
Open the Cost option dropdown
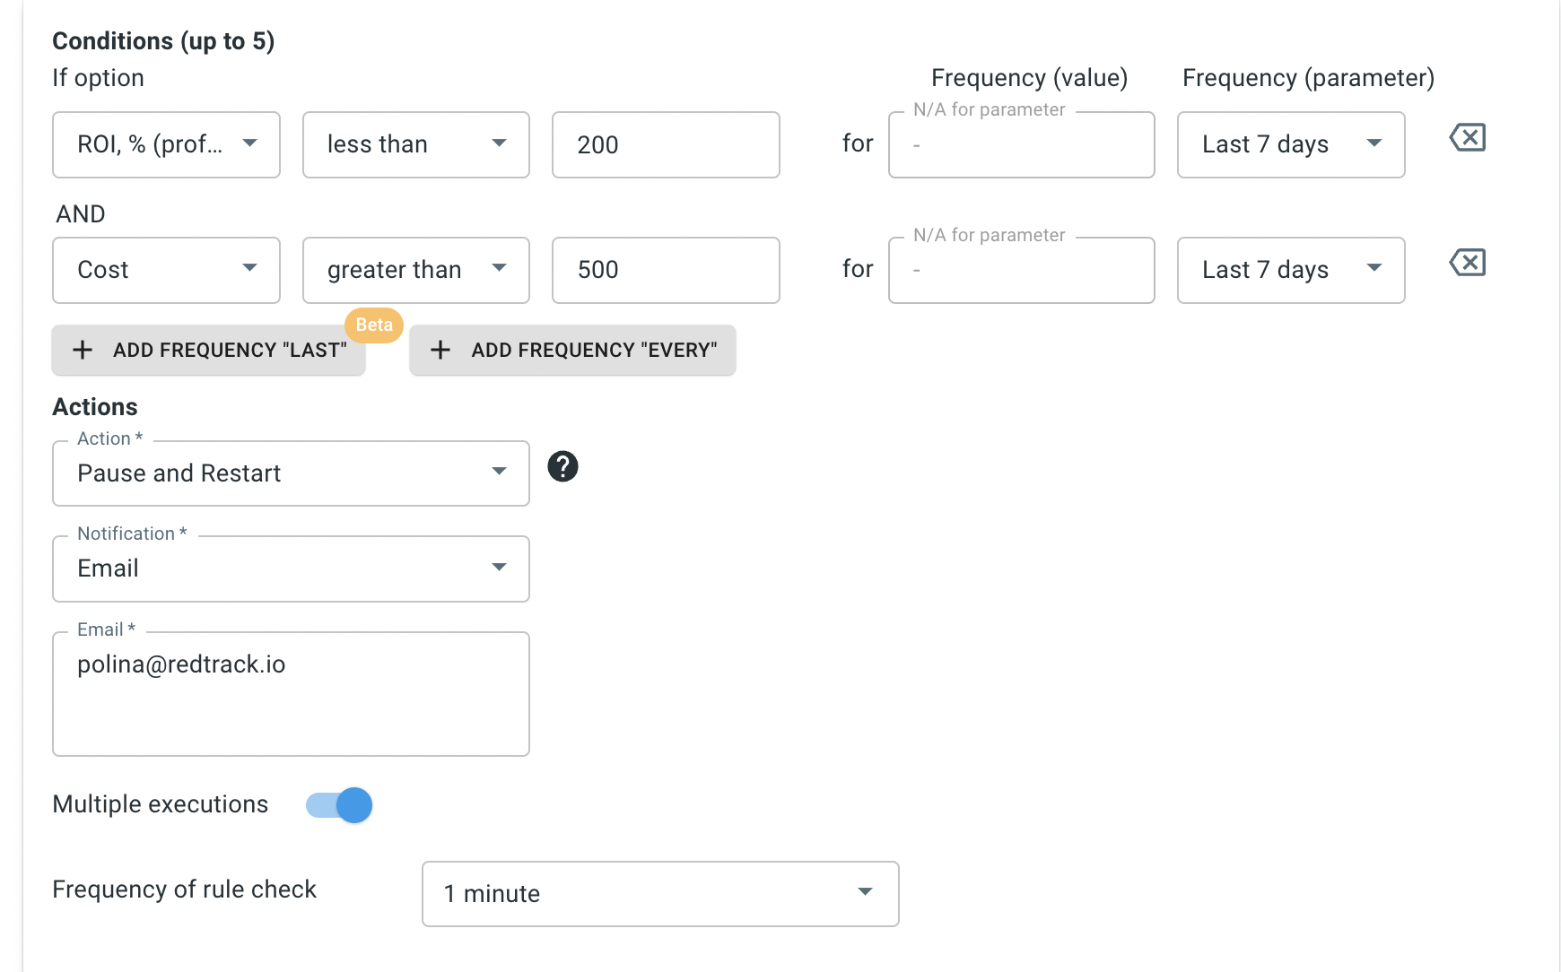tap(166, 270)
